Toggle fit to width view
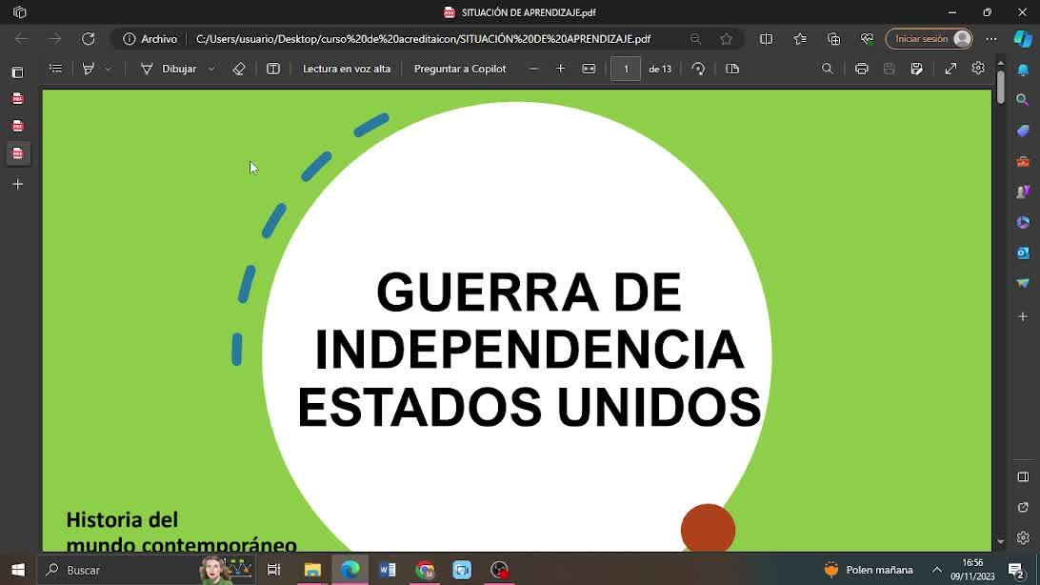This screenshot has width=1040, height=585. pyautogui.click(x=589, y=69)
